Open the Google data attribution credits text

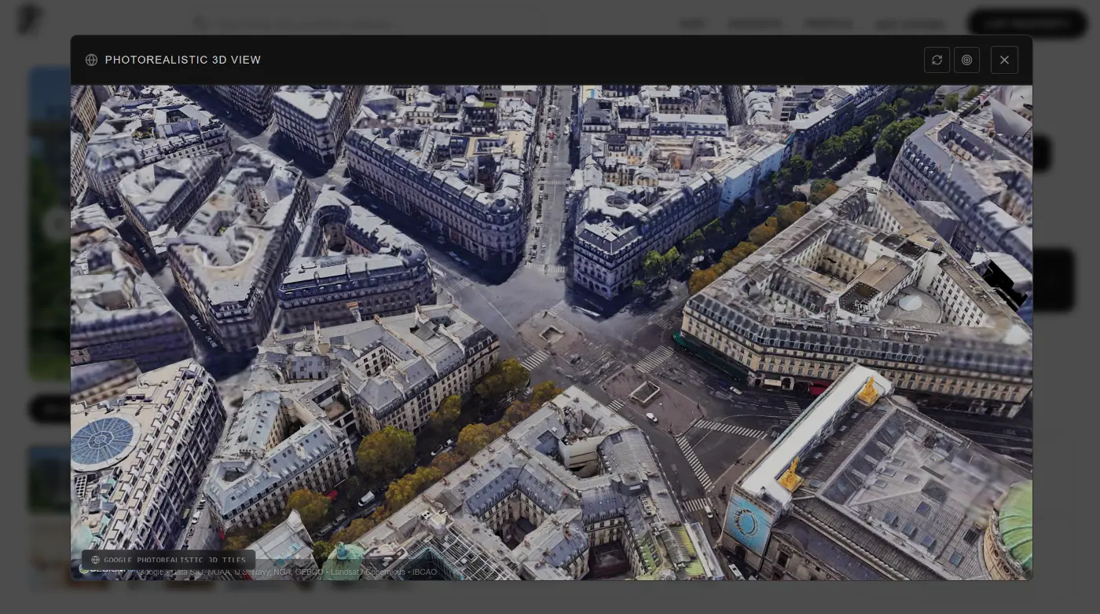tap(287, 572)
